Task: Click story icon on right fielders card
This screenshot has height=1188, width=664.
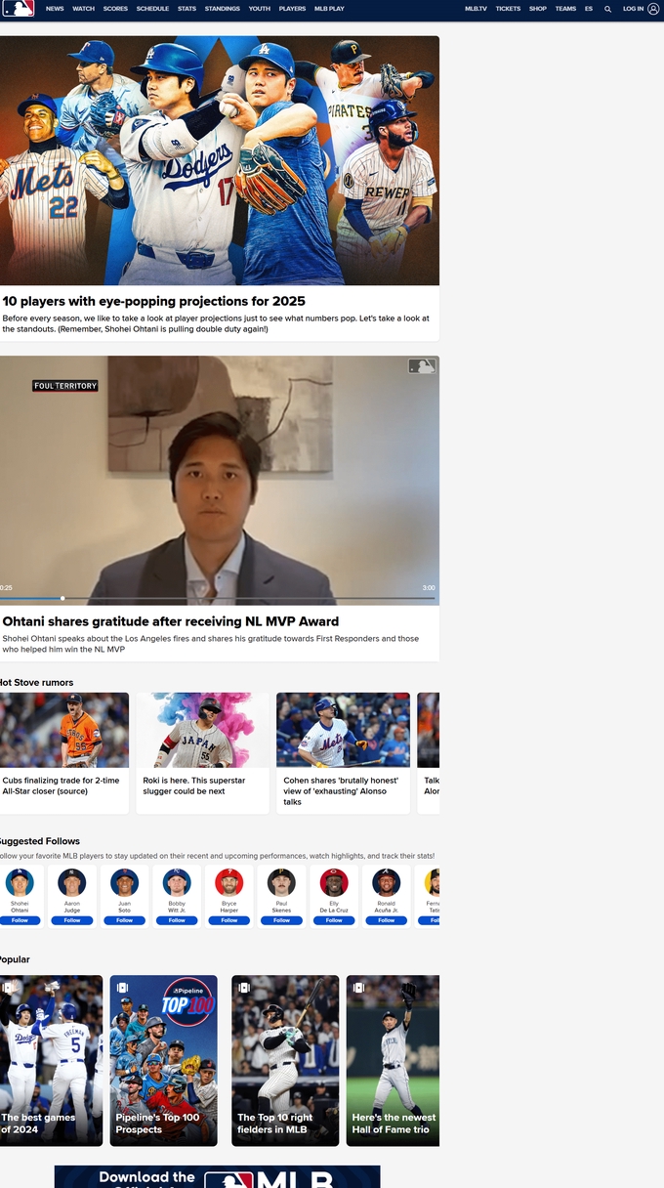Action: tap(244, 988)
